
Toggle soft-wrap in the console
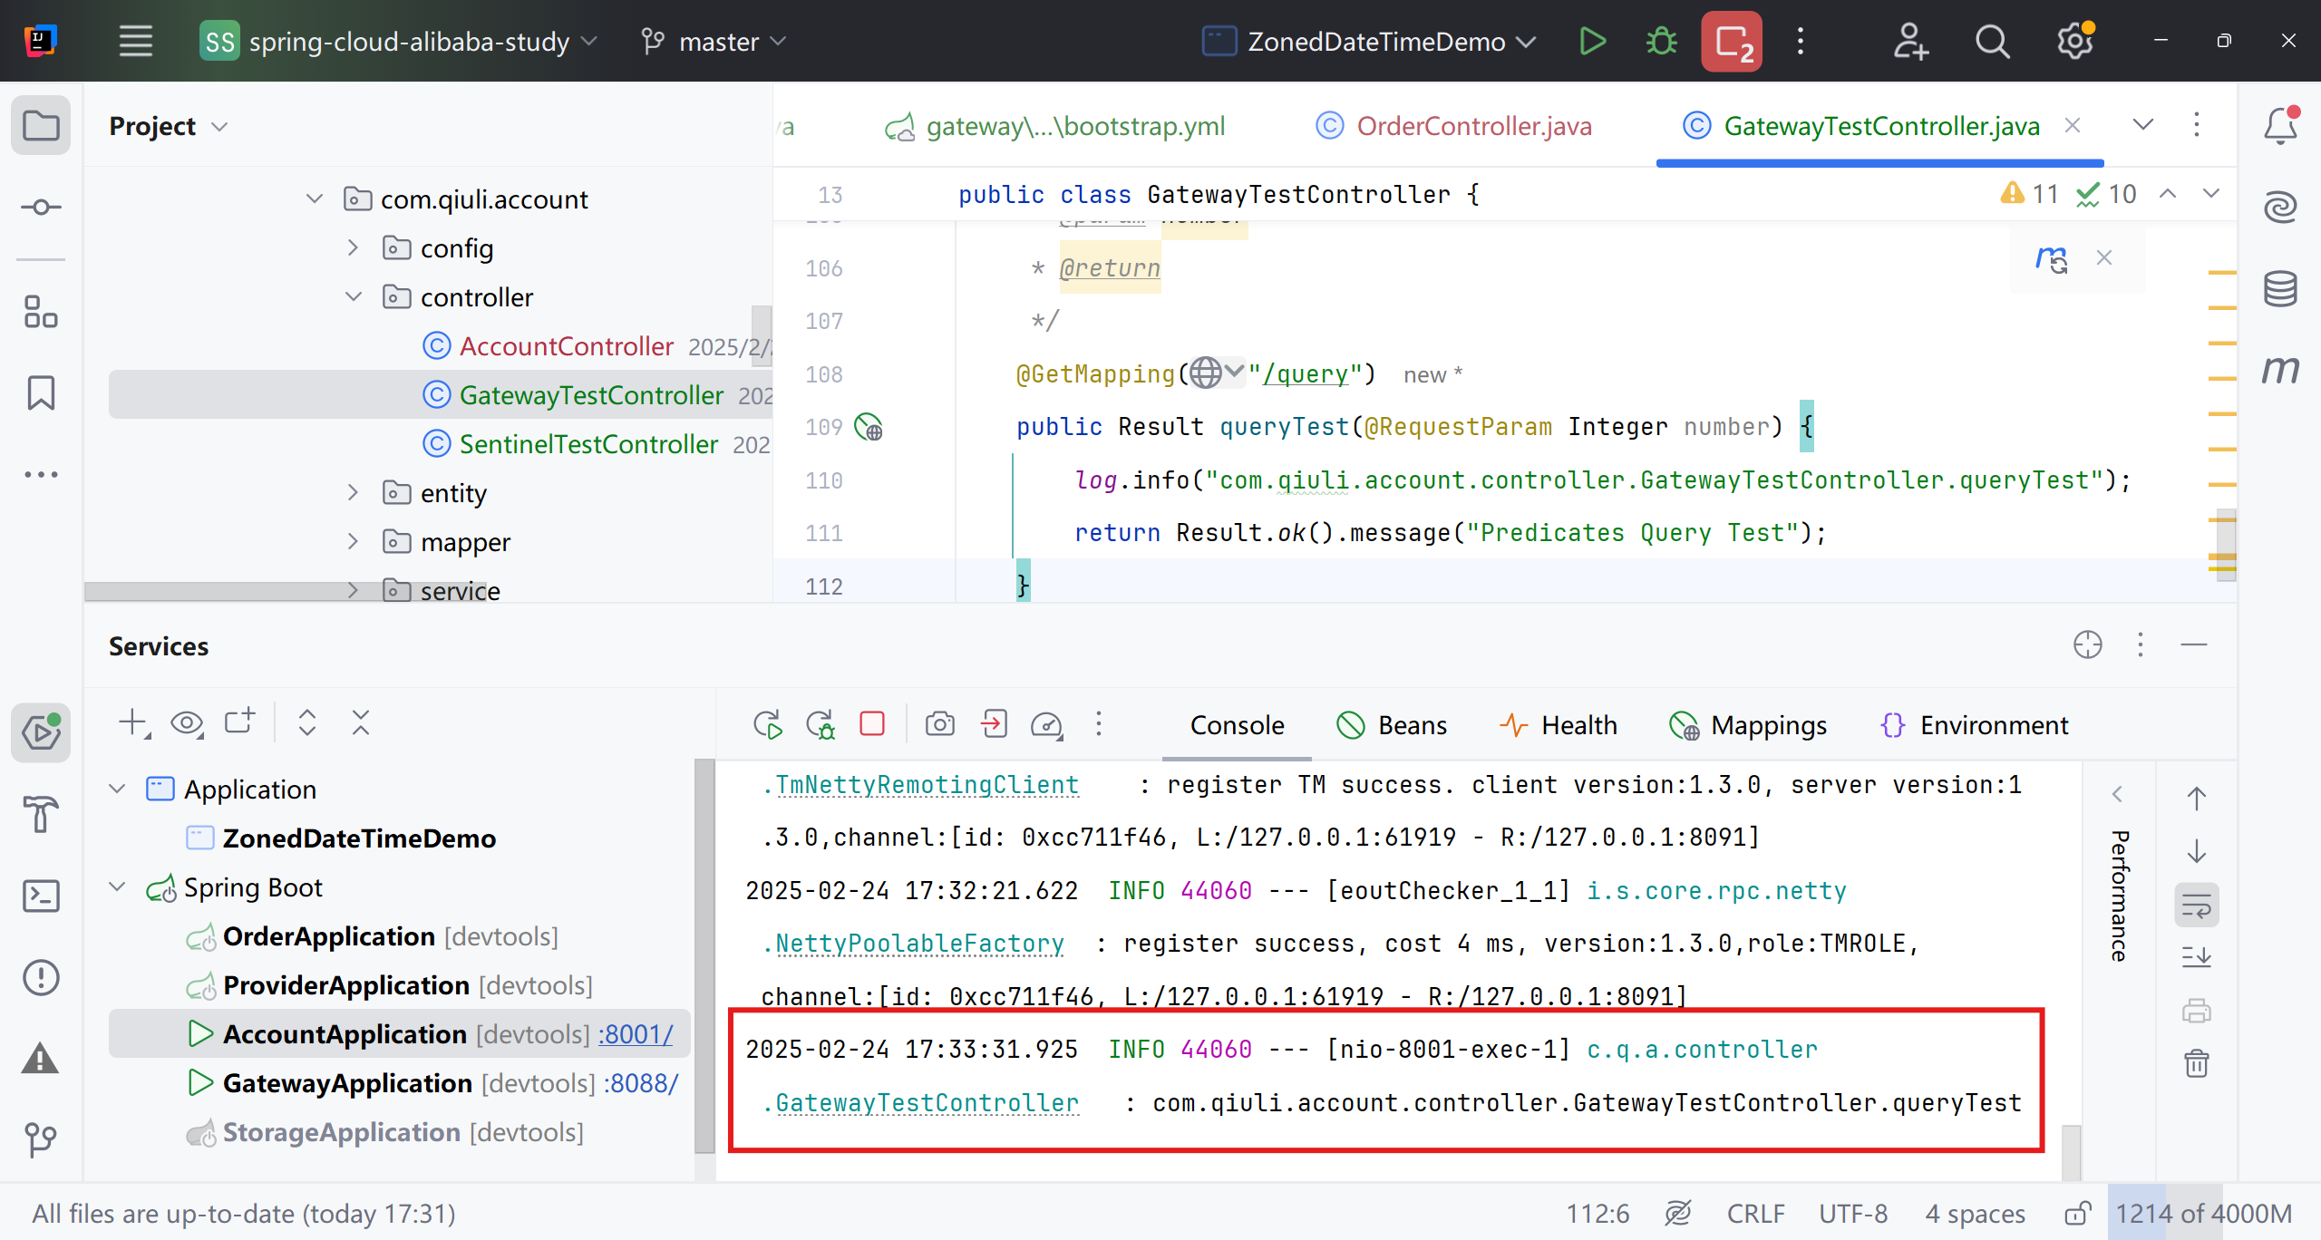point(2196,905)
